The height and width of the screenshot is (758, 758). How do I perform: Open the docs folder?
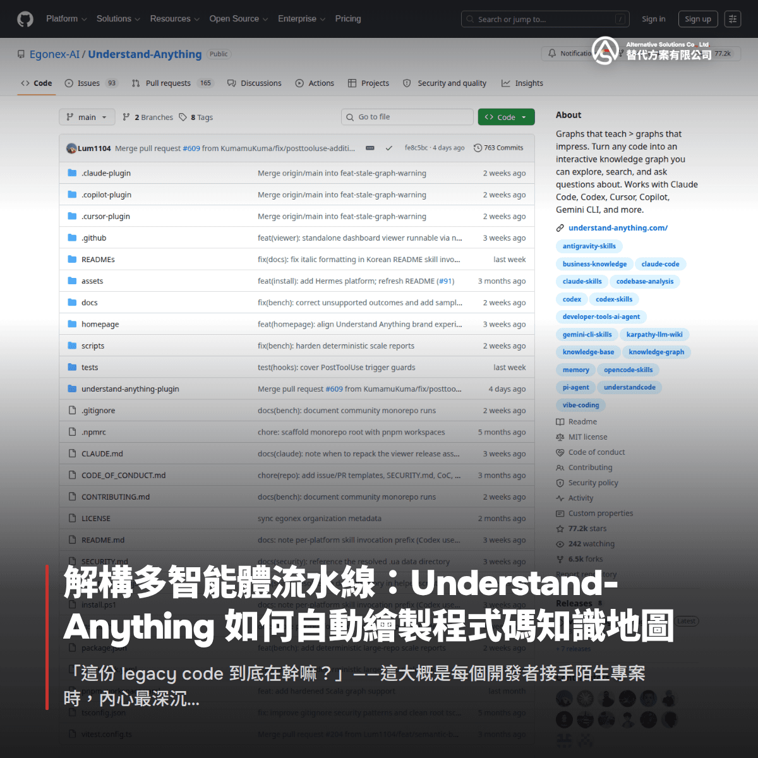(89, 303)
